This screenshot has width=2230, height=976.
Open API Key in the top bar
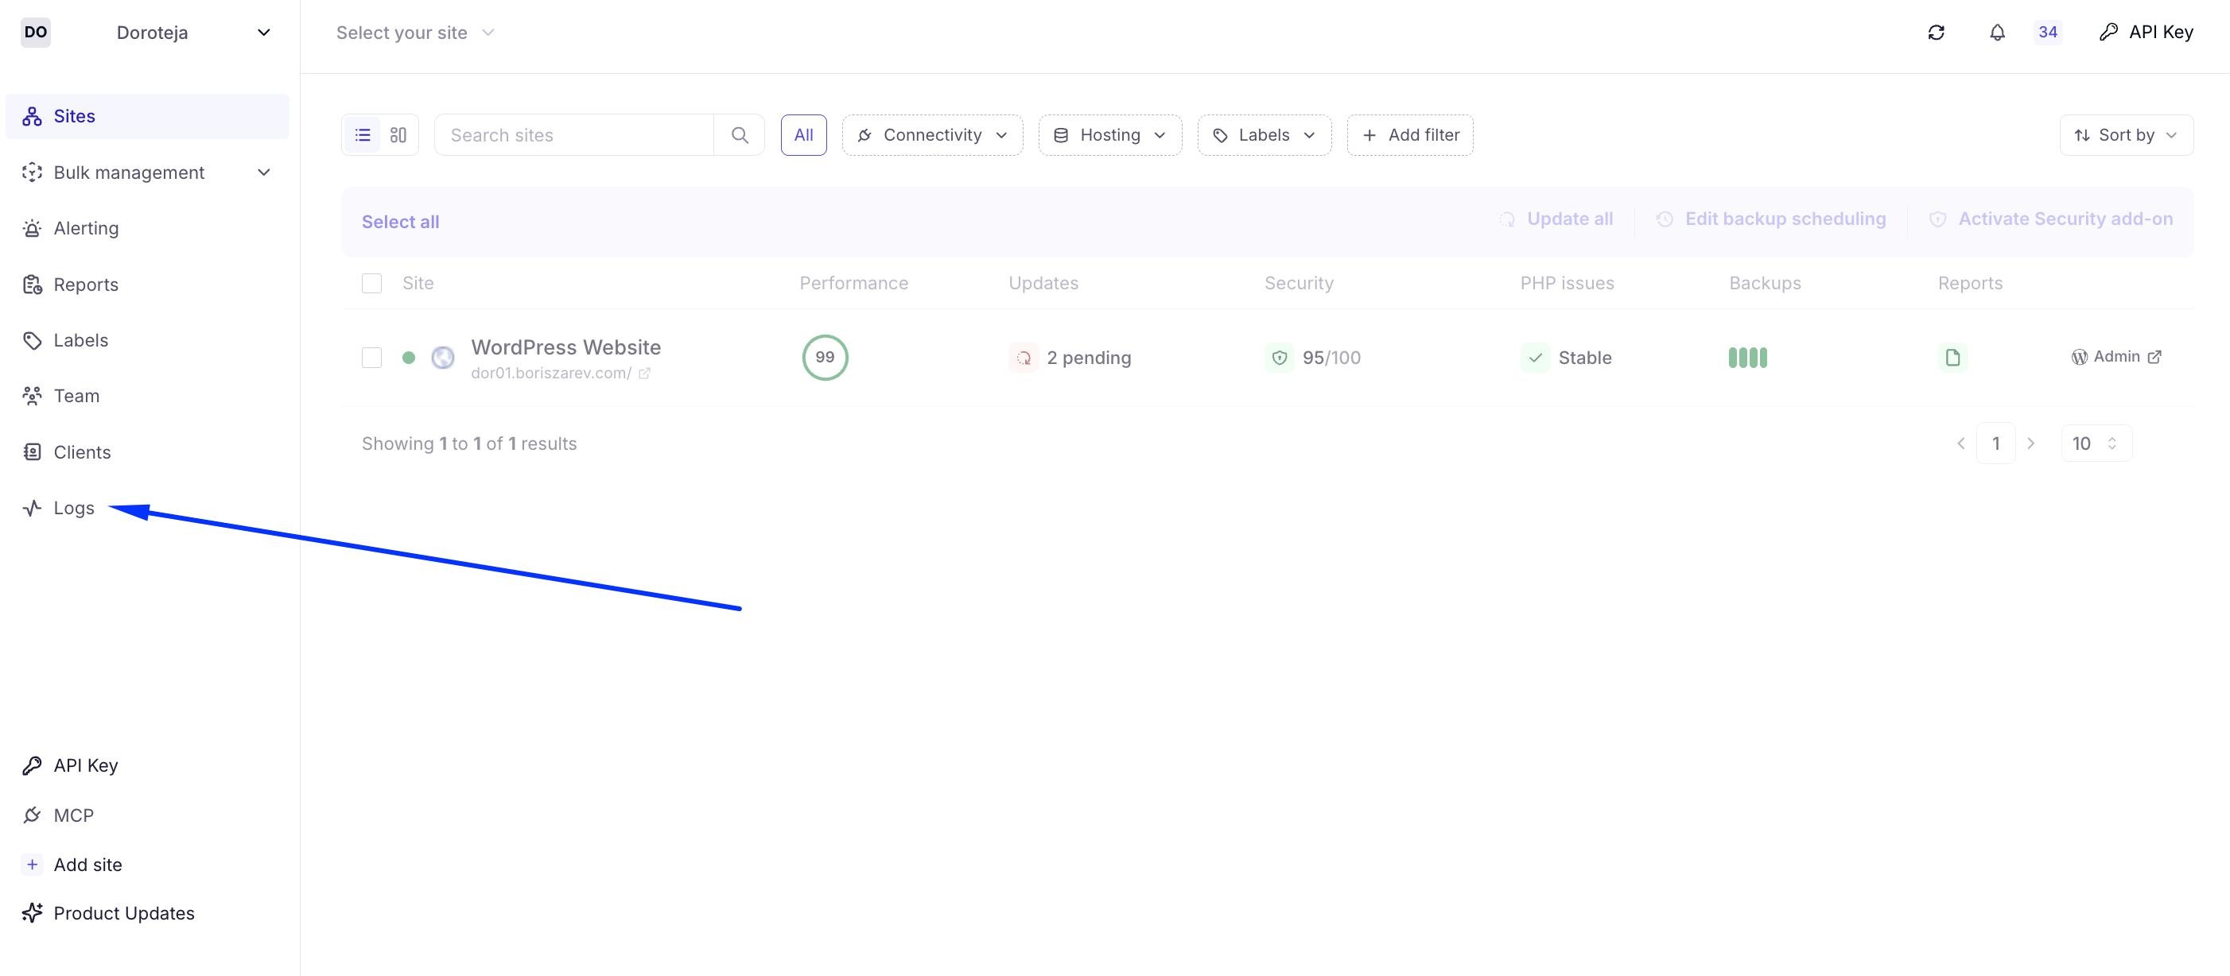pyautogui.click(x=2146, y=33)
